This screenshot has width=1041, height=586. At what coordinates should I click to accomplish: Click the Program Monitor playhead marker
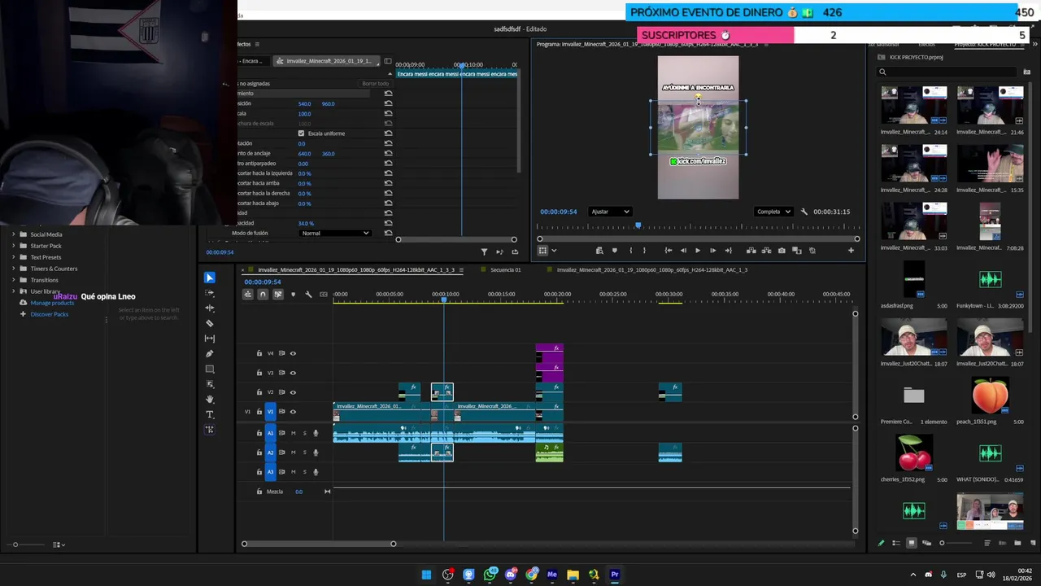coord(638,225)
